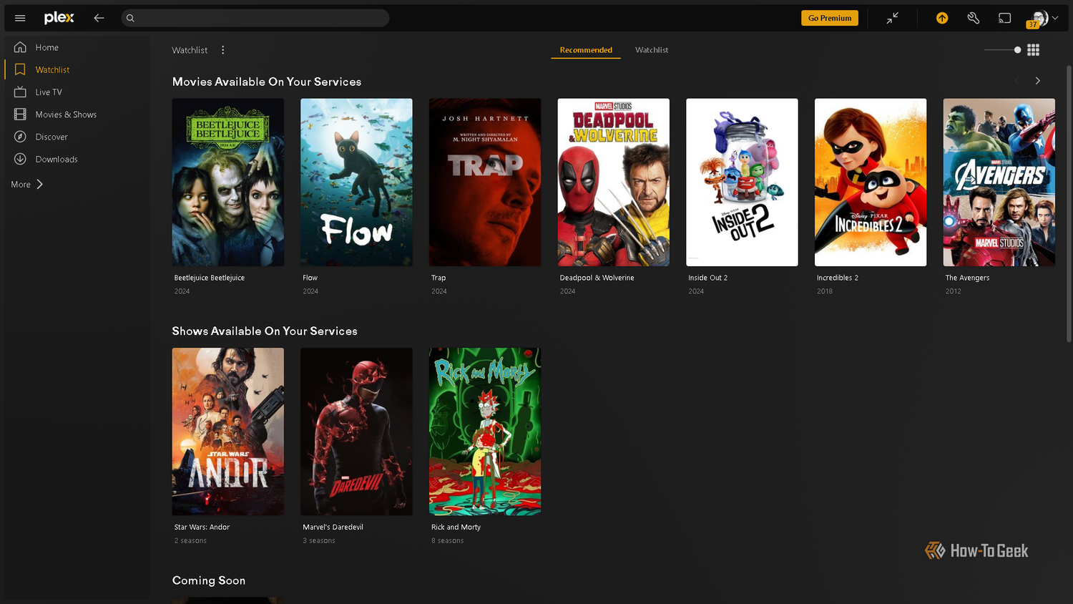Viewport: 1073px width, 604px height.
Task: Open the orange update arrow icon
Action: tap(942, 18)
